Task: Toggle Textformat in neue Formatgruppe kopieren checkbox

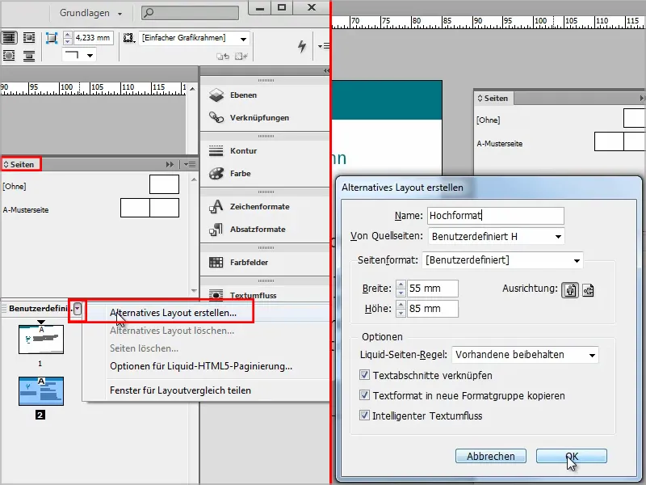Action: [364, 395]
